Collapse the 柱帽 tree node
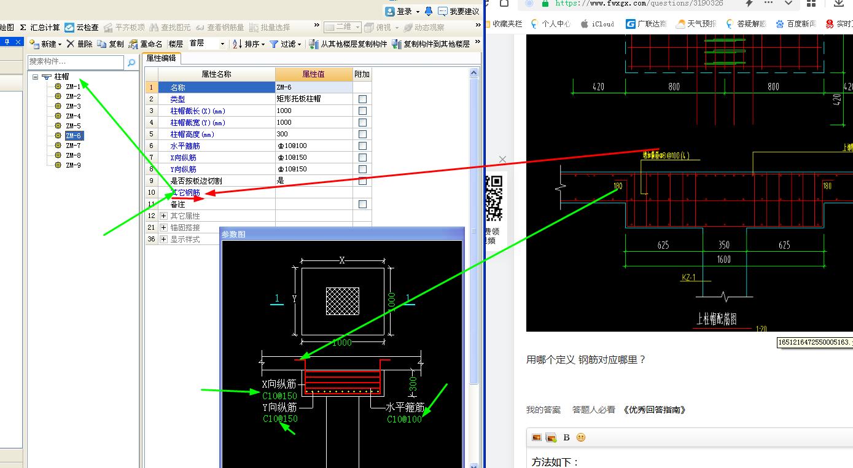The image size is (853, 468). point(35,77)
